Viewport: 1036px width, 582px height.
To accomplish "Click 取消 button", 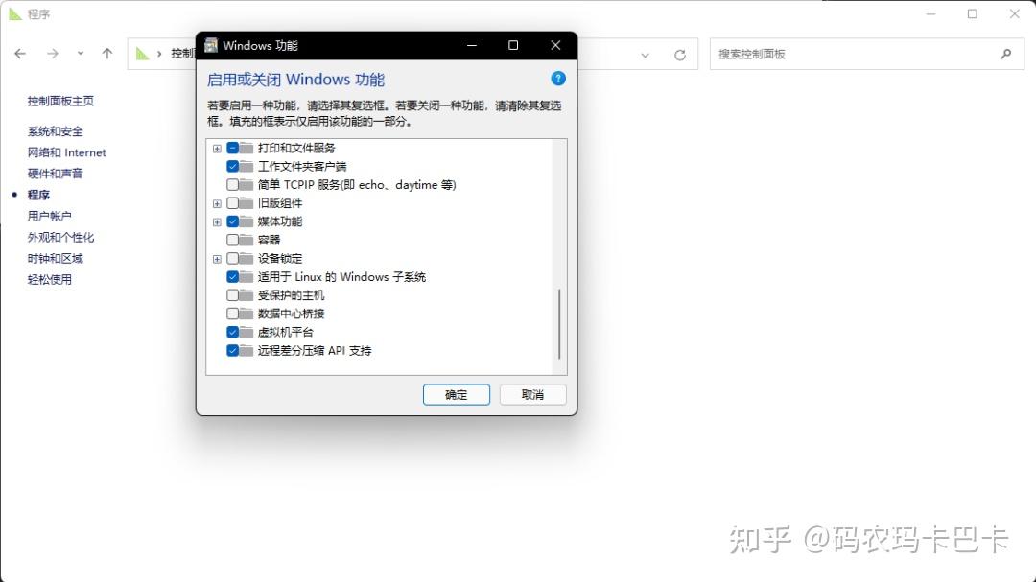I will point(532,394).
